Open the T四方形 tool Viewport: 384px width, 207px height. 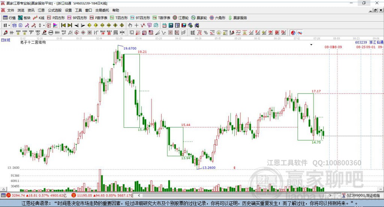119,18
